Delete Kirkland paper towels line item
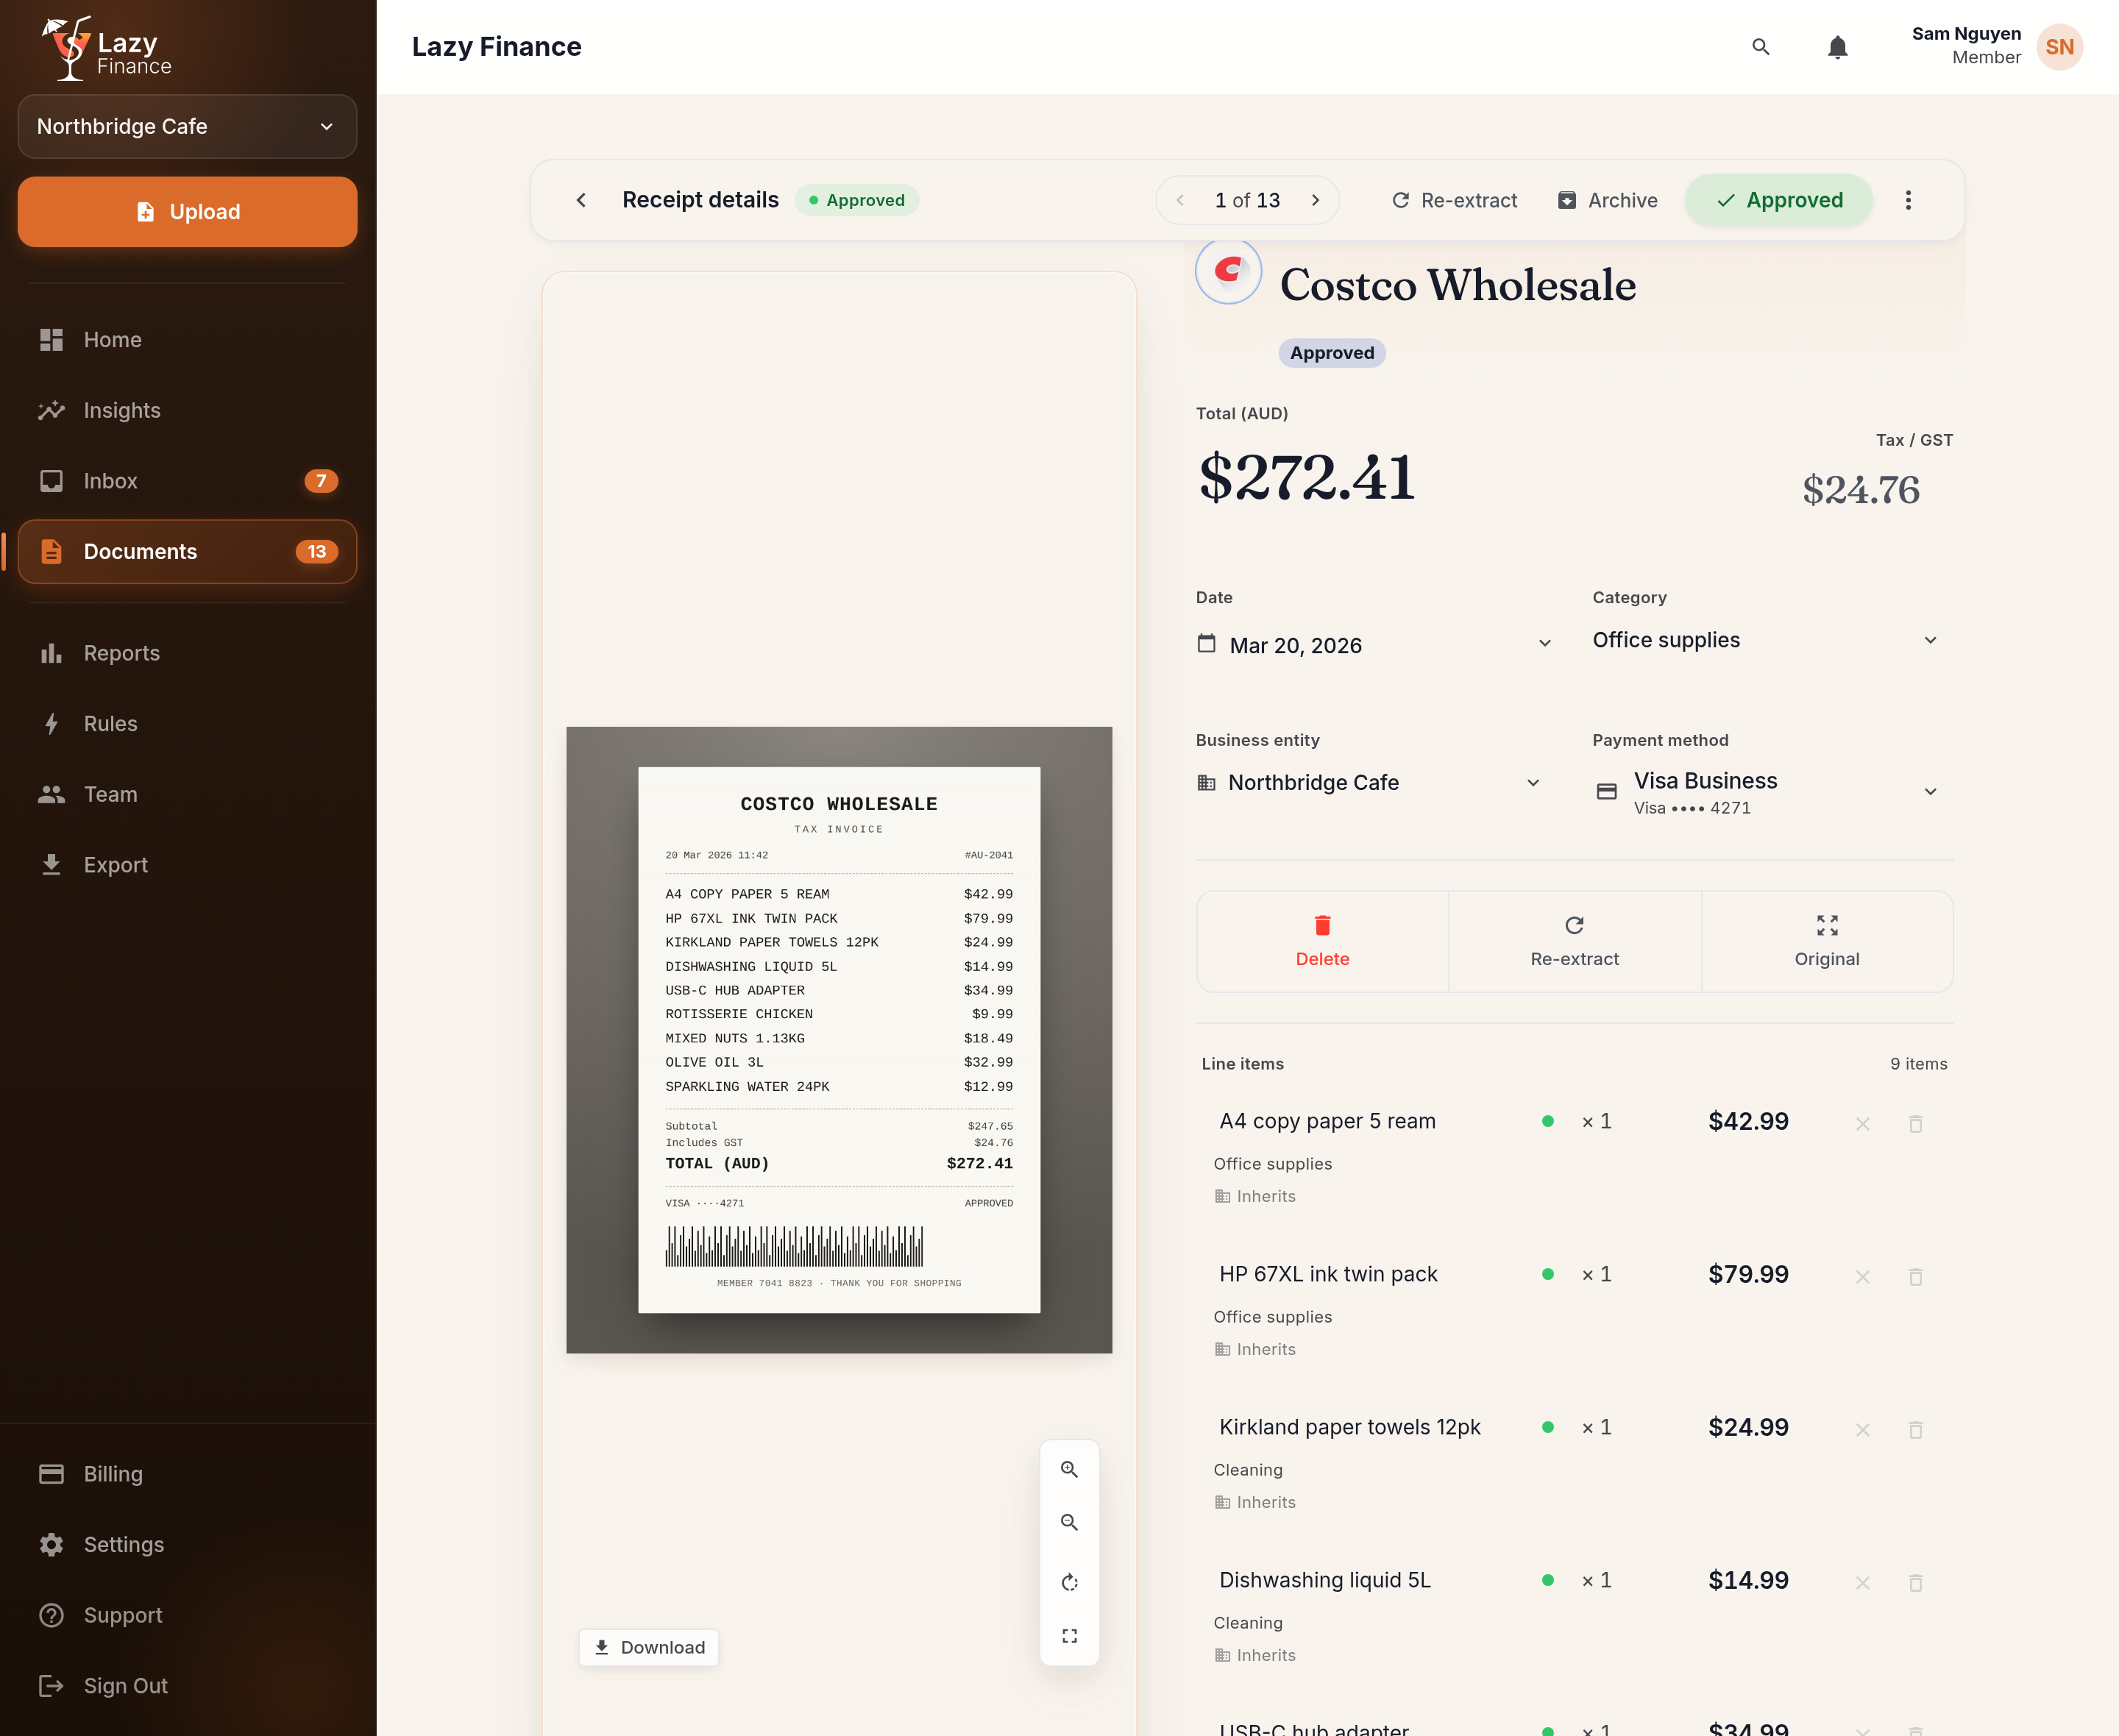The height and width of the screenshot is (1736, 2119). pyautogui.click(x=1915, y=1430)
